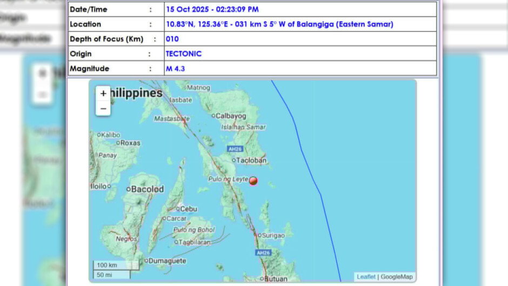Click the AH26 highway shield near Surigao
This screenshot has height=286, width=508.
tap(263, 252)
